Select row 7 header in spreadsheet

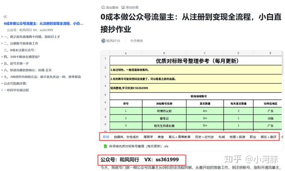coord(105,111)
